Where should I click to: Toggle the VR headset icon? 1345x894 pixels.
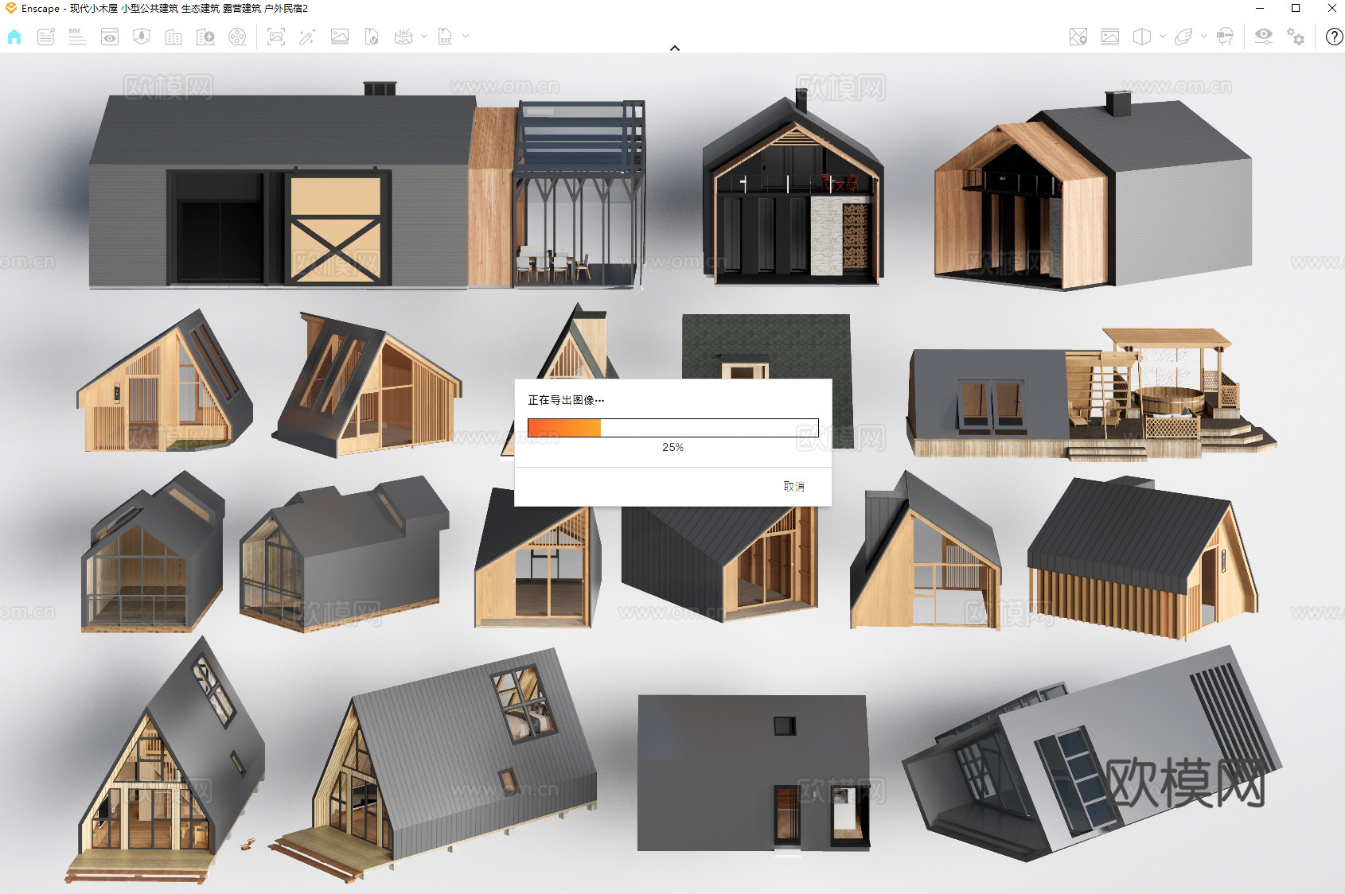[x=1226, y=37]
